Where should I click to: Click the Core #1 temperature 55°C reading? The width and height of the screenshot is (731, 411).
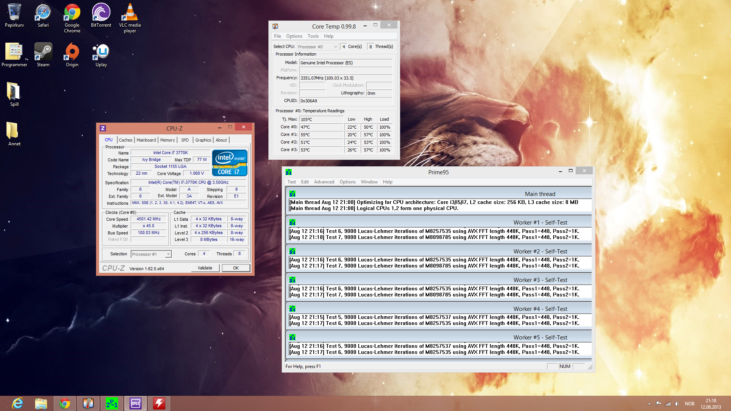[x=321, y=135]
